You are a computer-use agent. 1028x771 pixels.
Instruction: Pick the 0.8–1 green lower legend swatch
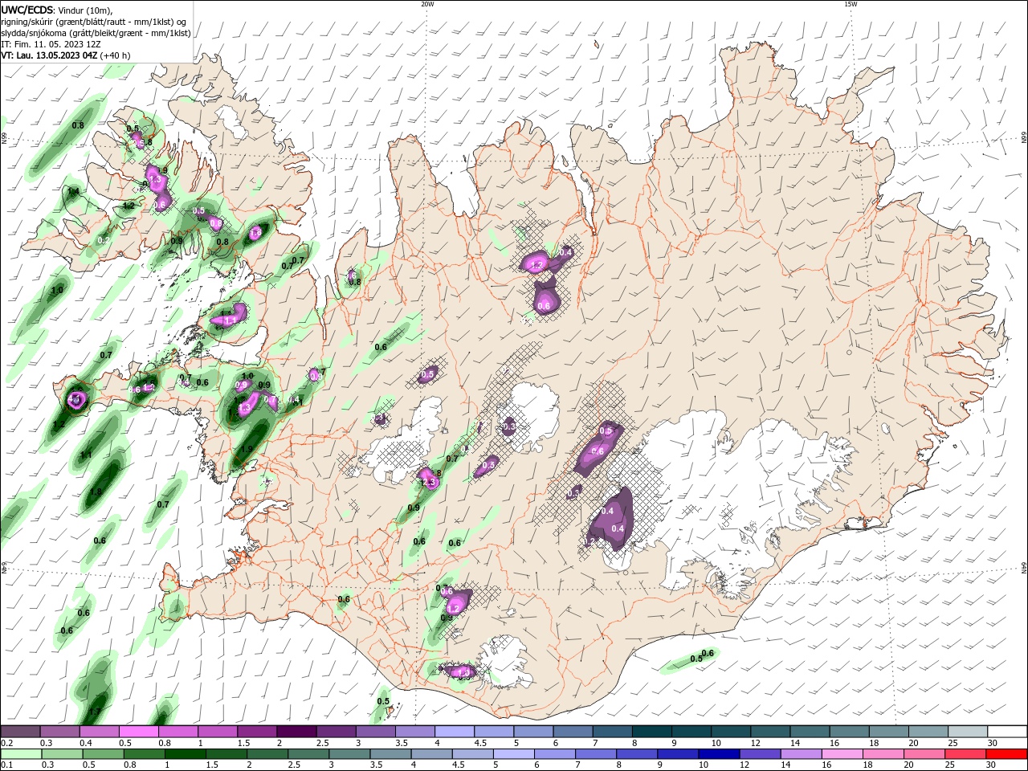[145, 754]
